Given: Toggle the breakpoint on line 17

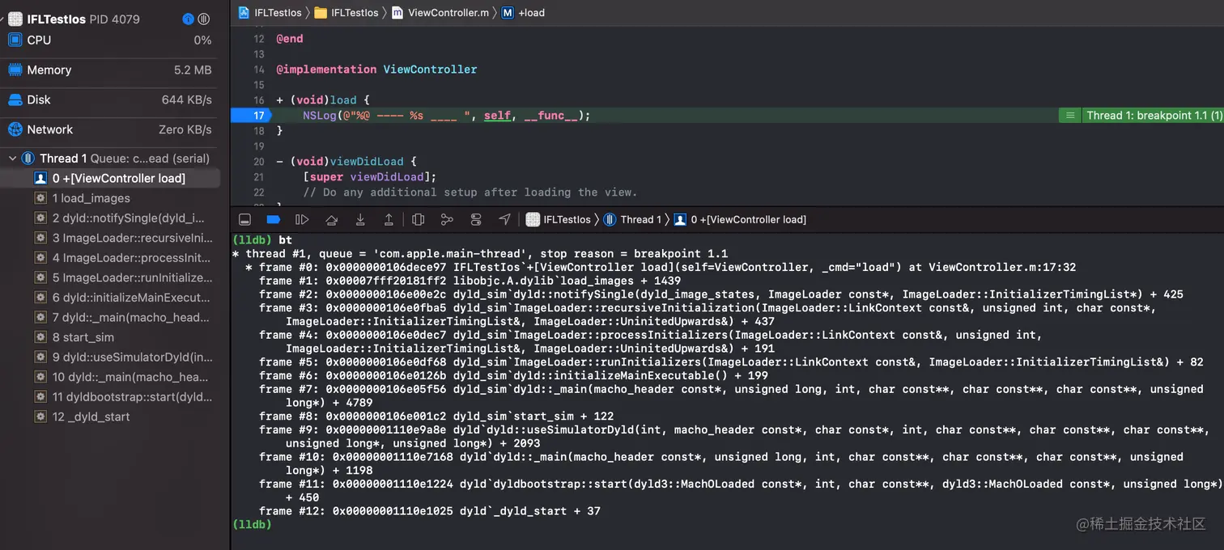Looking at the screenshot, I should [250, 116].
